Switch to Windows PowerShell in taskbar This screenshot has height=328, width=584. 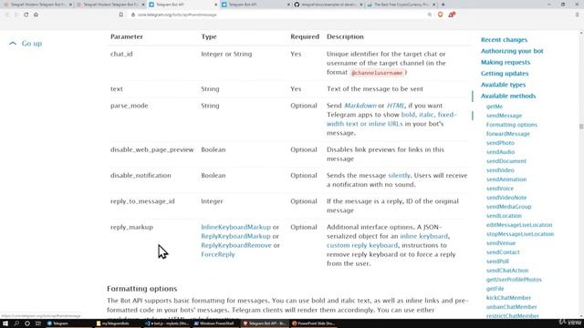(215, 323)
